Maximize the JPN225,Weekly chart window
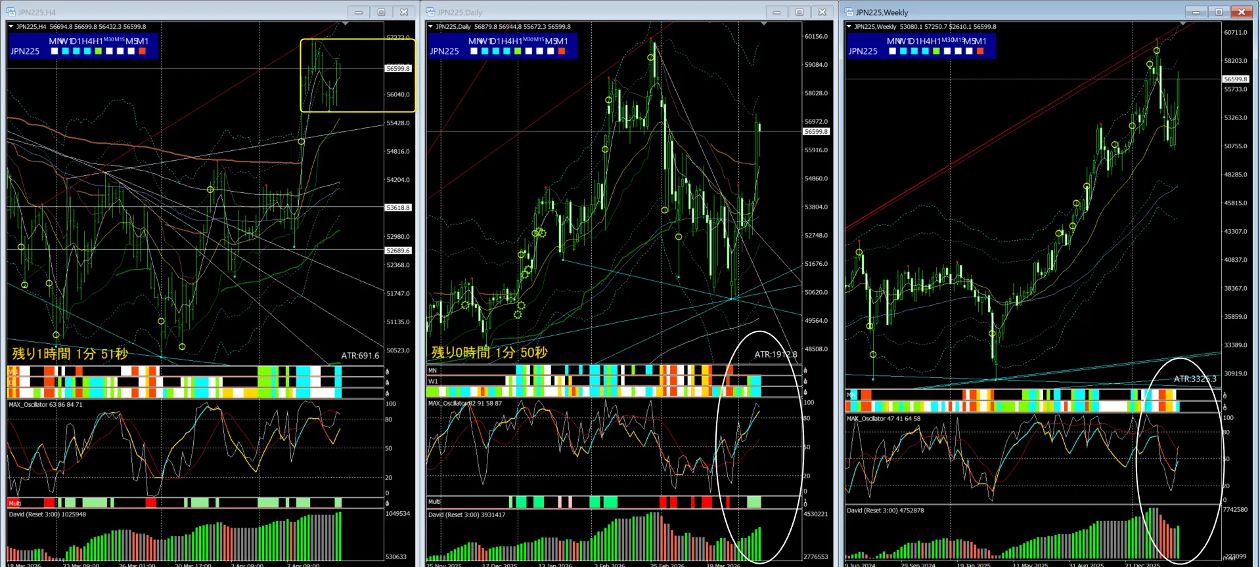 [1219, 12]
